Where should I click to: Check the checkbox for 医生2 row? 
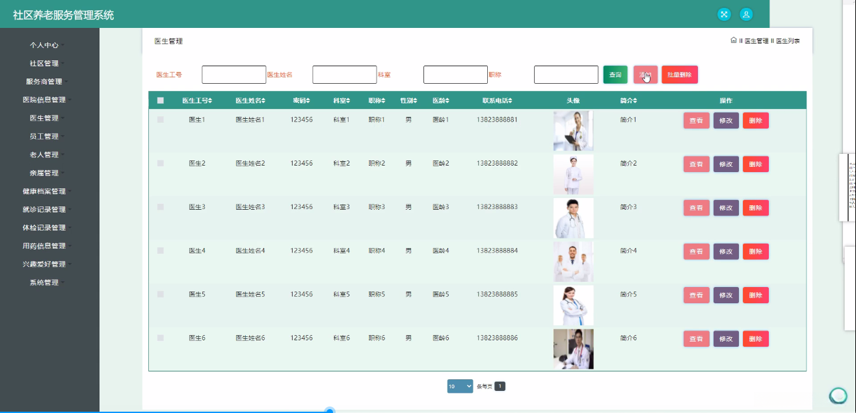[161, 163]
